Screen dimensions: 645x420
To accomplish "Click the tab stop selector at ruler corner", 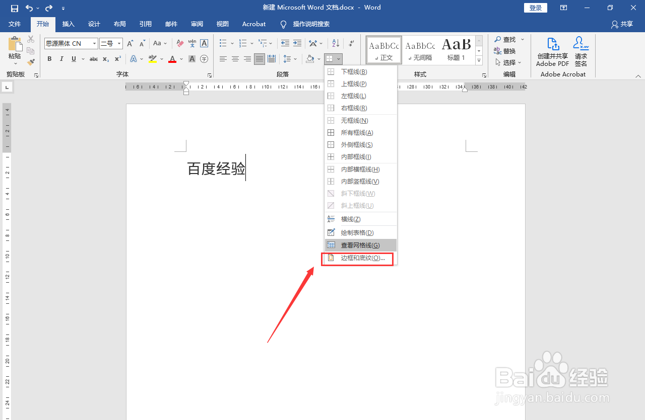I will point(7,88).
